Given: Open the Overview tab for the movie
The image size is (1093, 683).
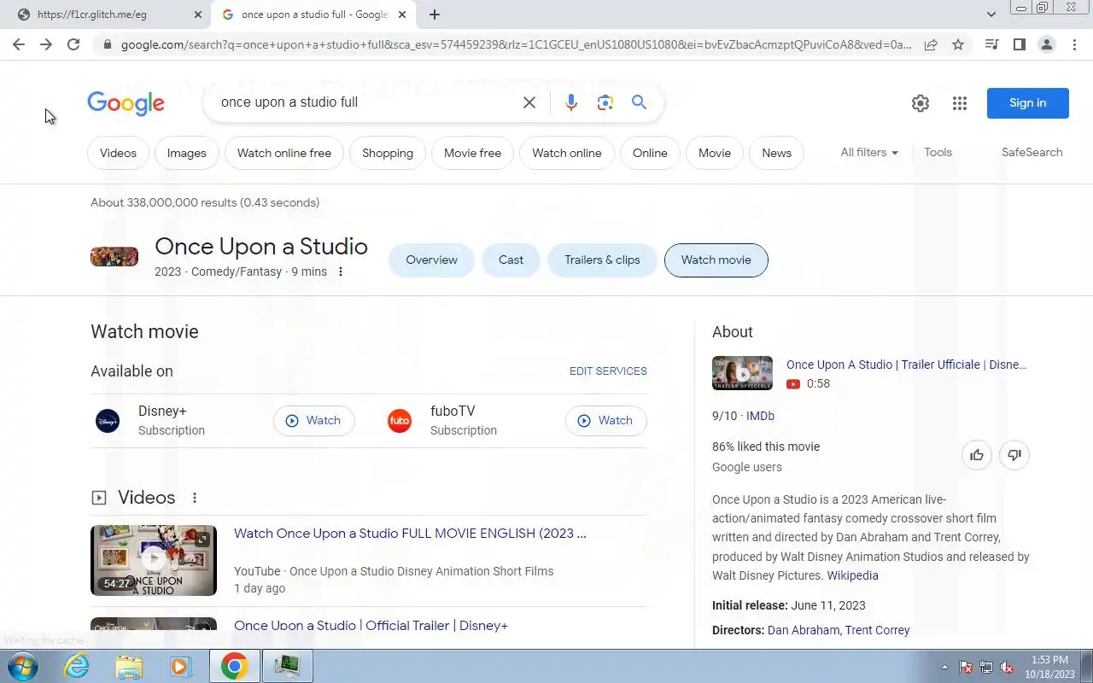Looking at the screenshot, I should pos(431,260).
